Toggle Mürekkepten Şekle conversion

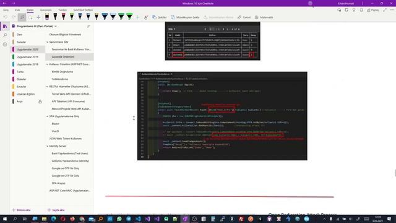coord(185,17)
